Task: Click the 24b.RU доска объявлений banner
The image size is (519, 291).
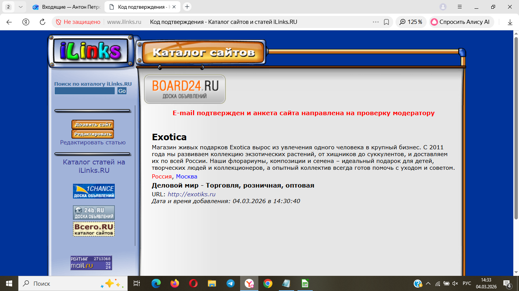Action: click(94, 213)
